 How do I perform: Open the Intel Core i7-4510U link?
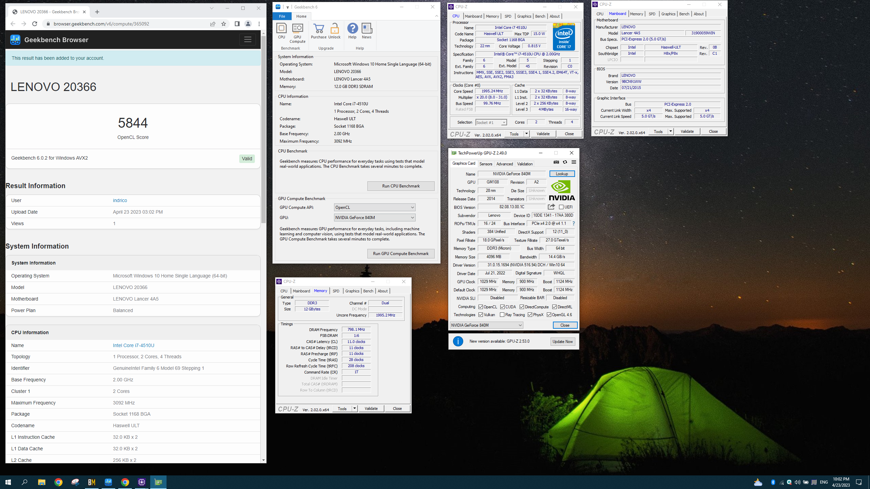tap(134, 345)
